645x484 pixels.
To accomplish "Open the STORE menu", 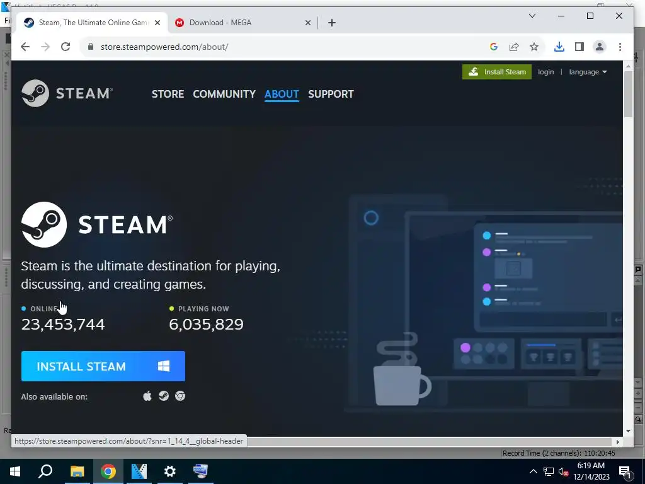I will [168, 94].
